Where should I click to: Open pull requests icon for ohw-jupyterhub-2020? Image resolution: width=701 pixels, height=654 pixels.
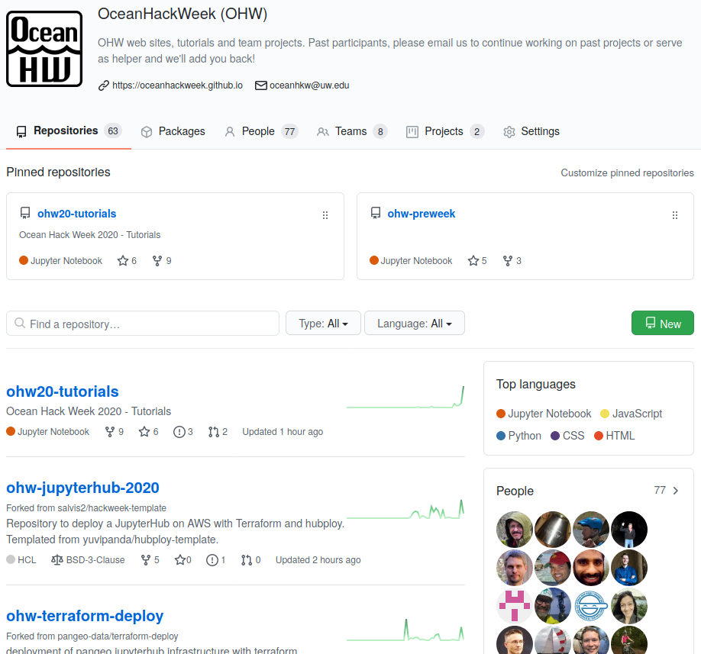click(x=247, y=560)
